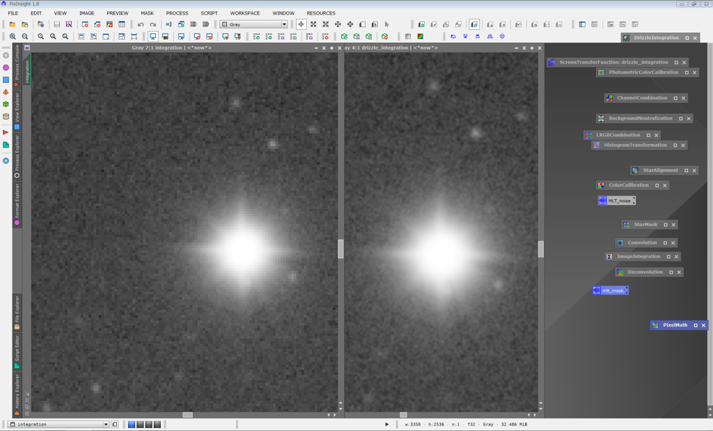Click the blue square icon in left sidebar
Viewport: 713px width, 431px height.
tap(6, 79)
